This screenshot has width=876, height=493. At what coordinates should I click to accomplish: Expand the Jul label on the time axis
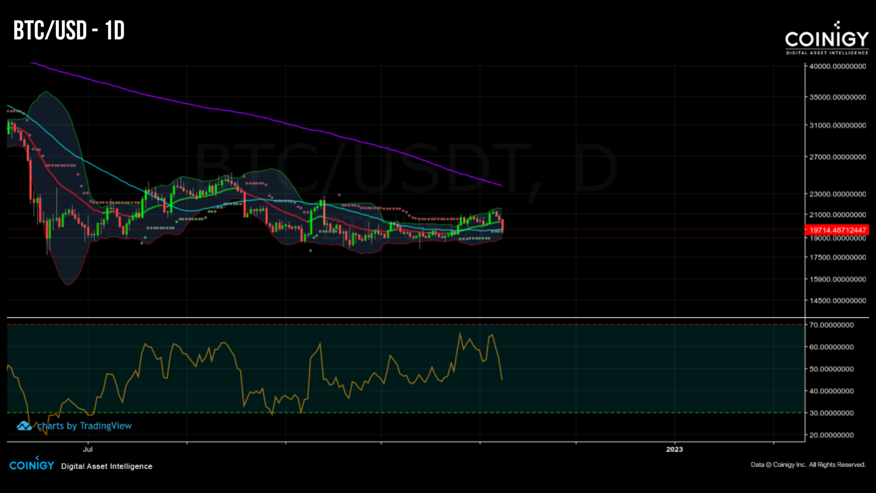coord(88,450)
